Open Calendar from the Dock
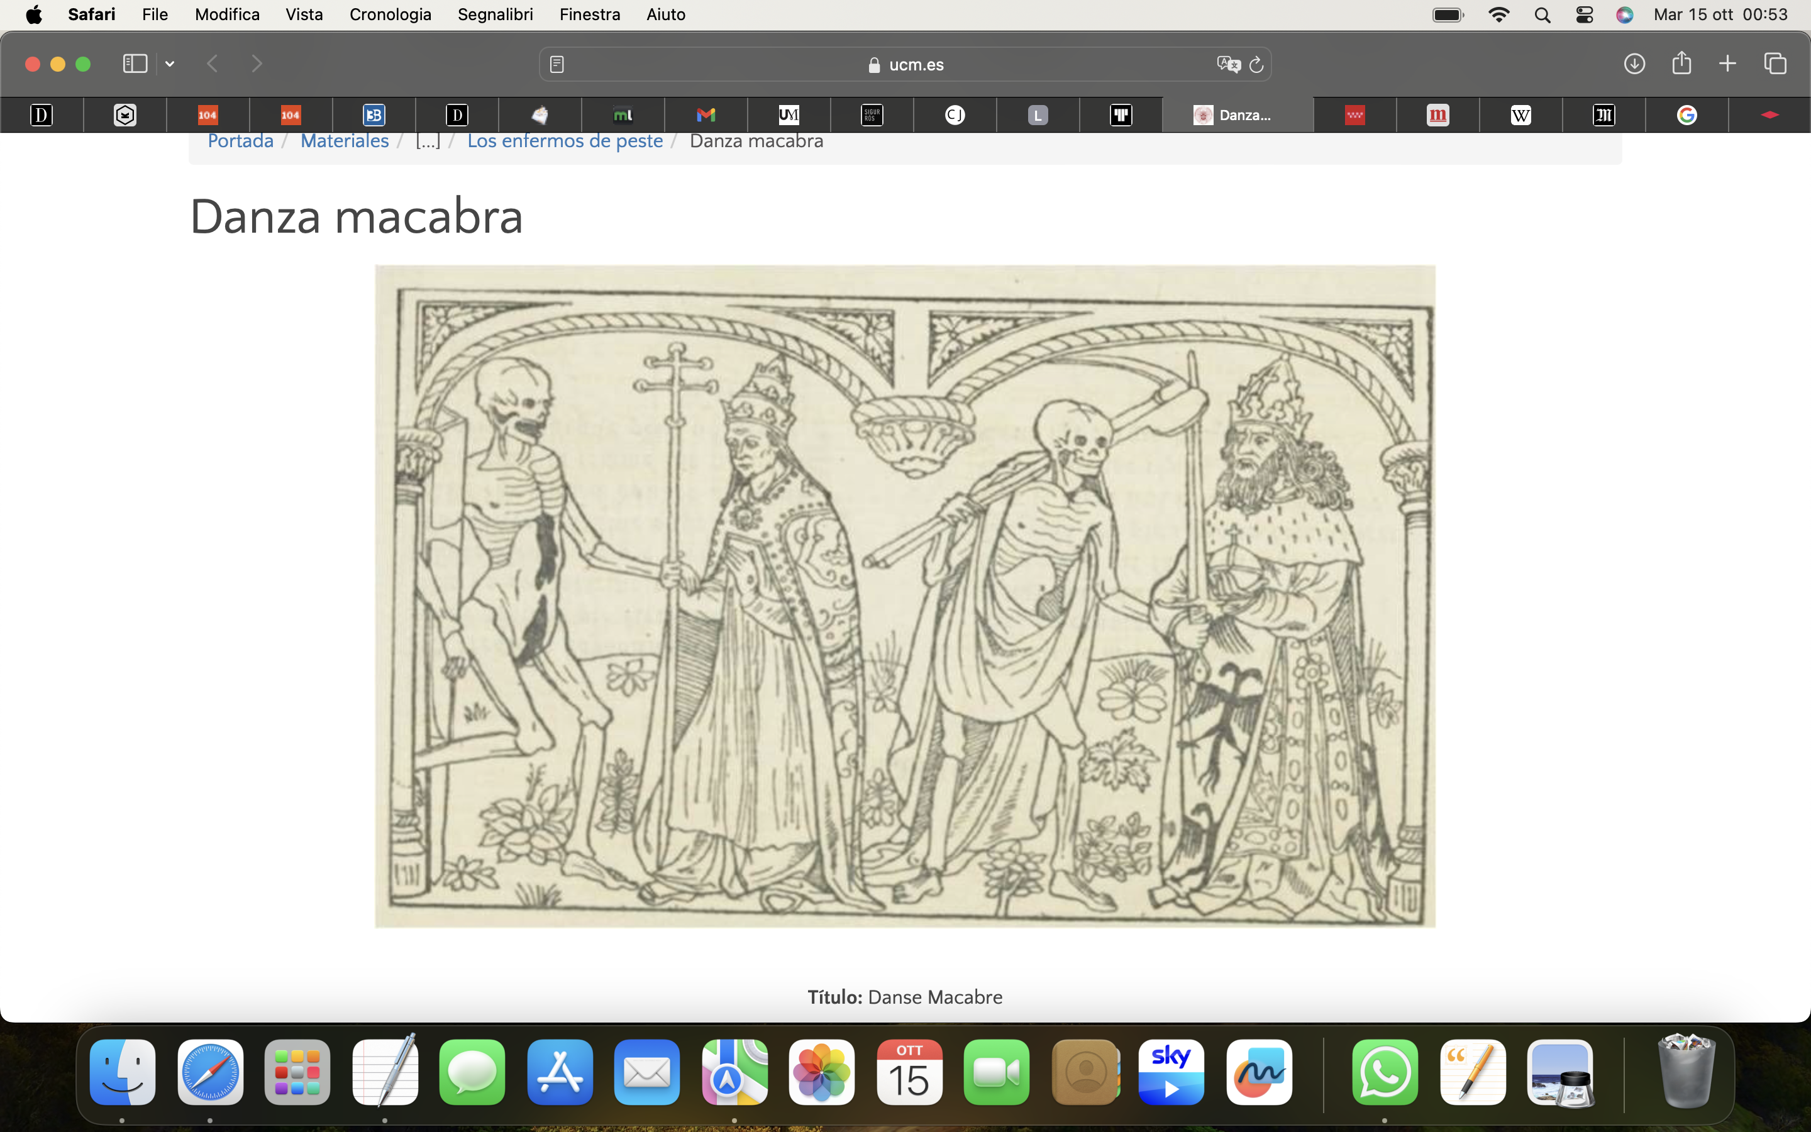Image resolution: width=1811 pixels, height=1132 pixels. click(909, 1072)
